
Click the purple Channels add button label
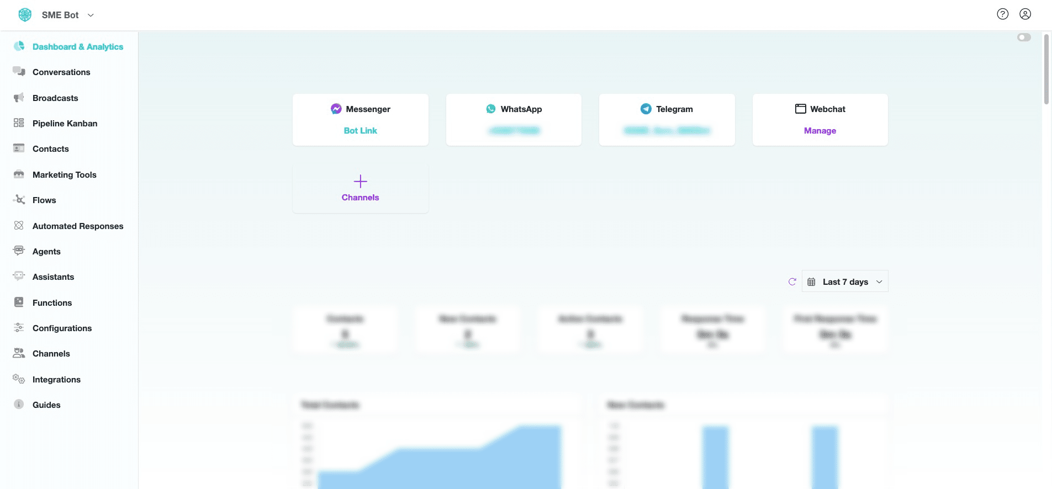point(361,198)
